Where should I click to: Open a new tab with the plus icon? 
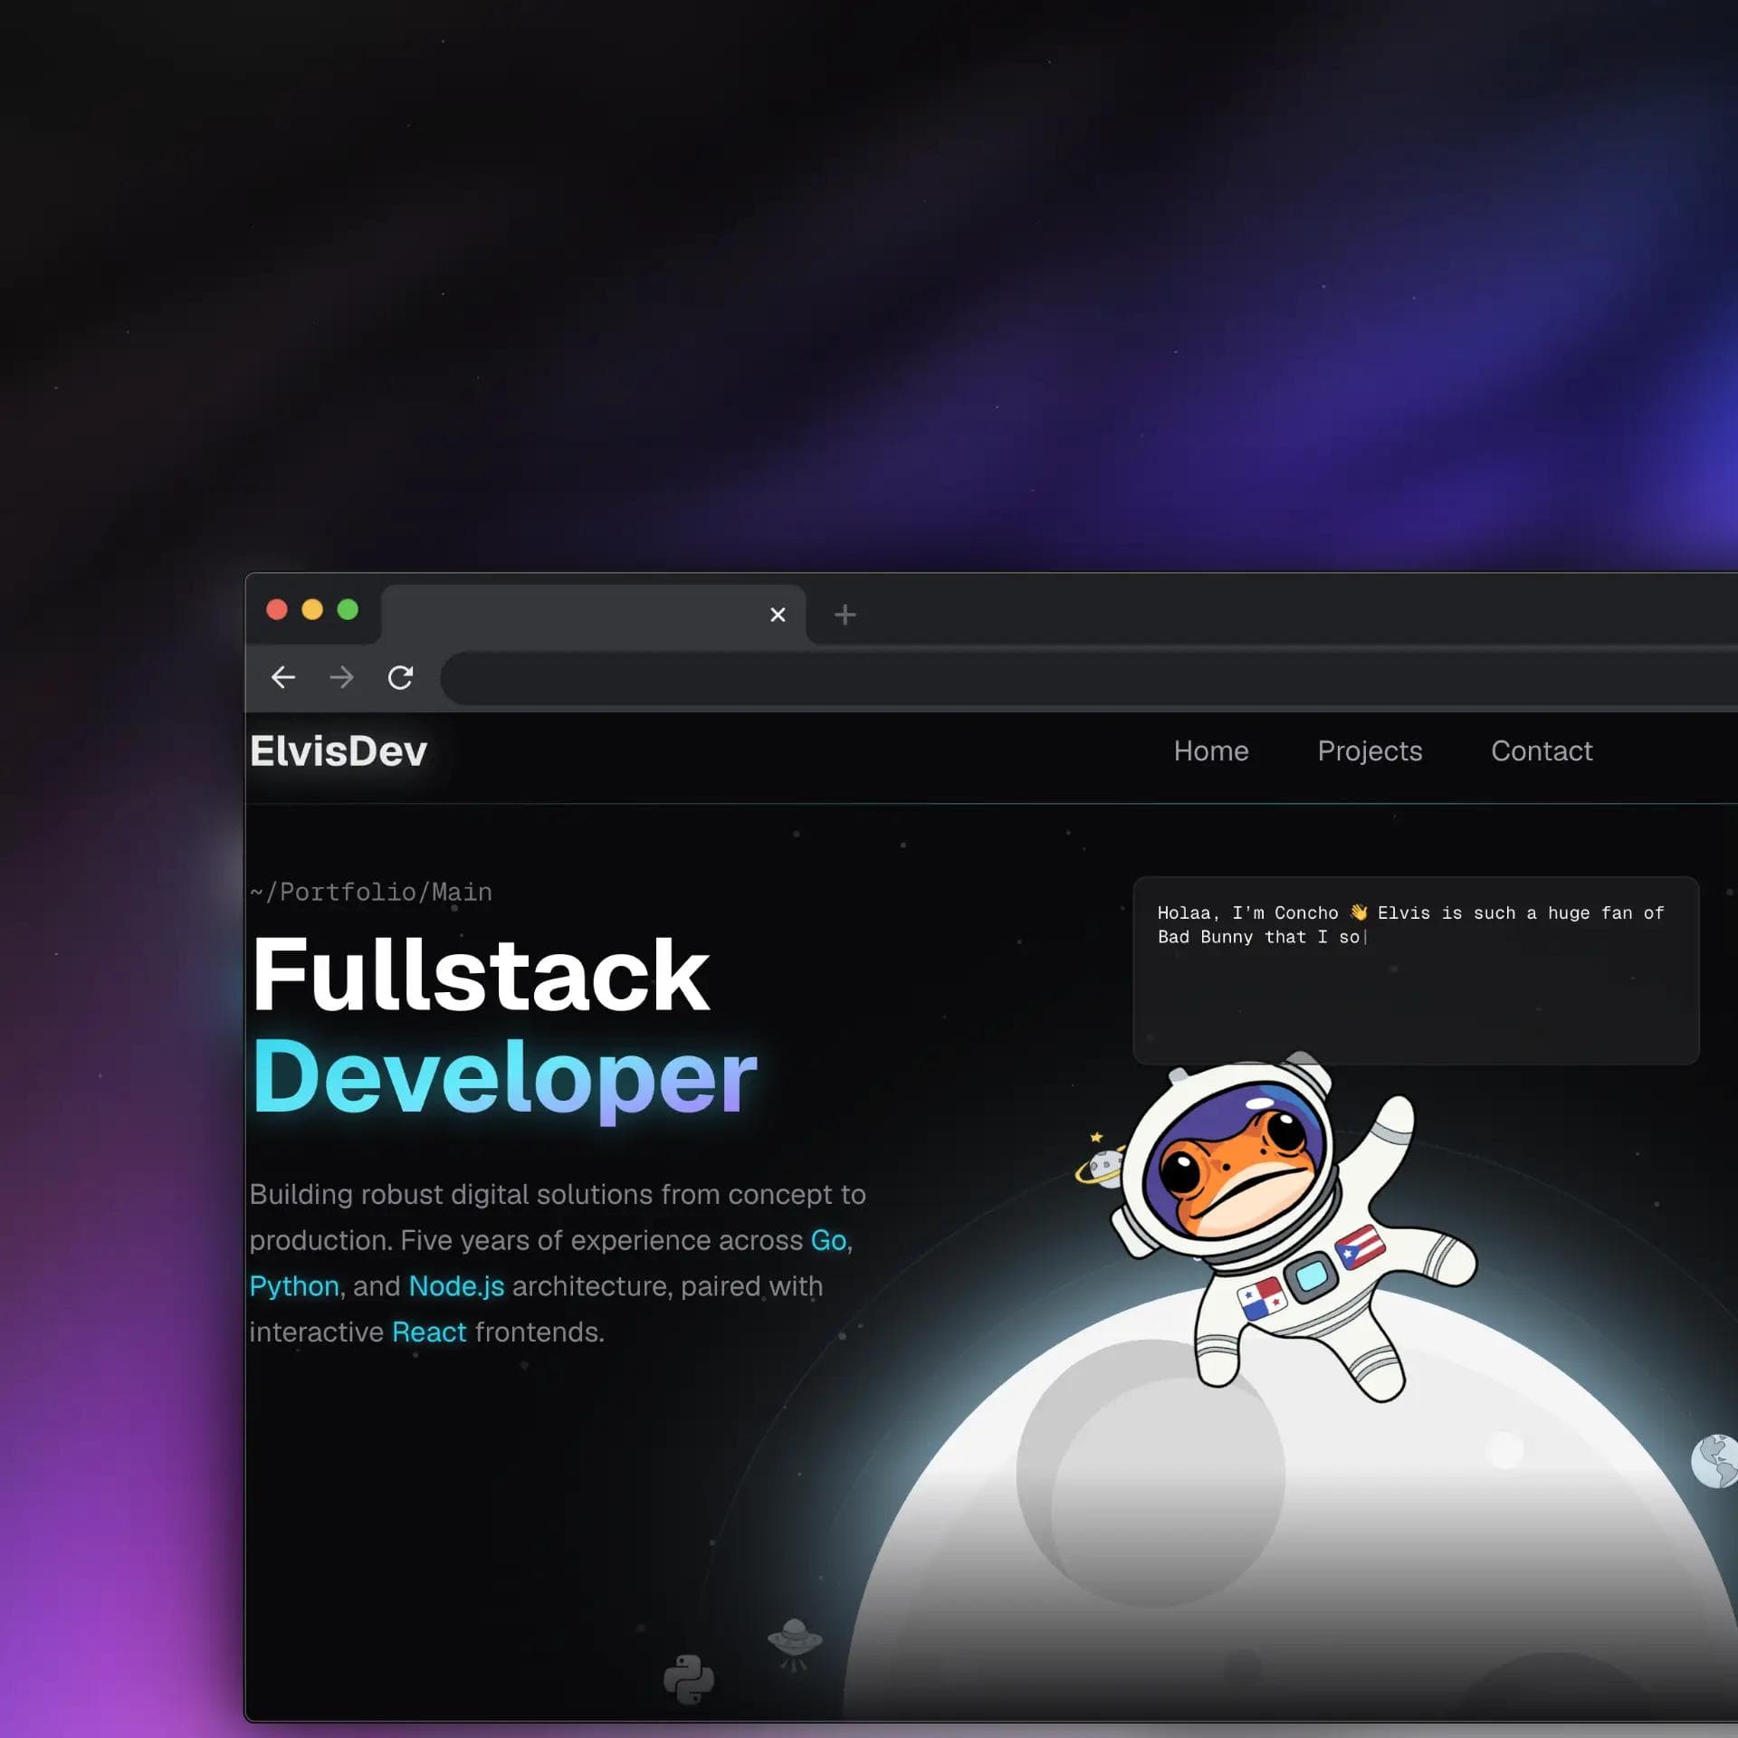click(845, 615)
